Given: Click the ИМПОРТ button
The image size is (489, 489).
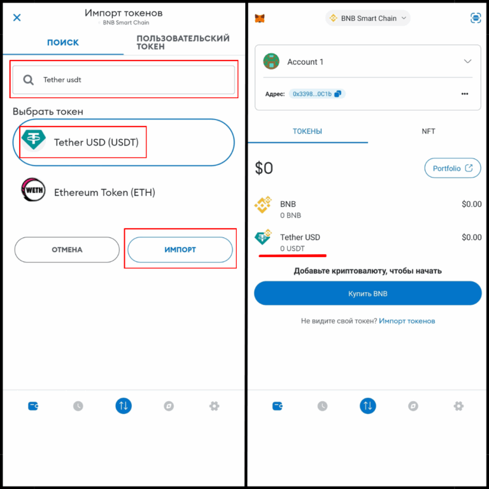Looking at the screenshot, I should [180, 250].
